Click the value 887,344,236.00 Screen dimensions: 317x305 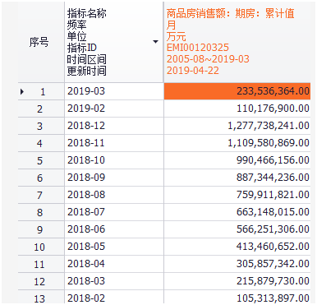[273, 178]
